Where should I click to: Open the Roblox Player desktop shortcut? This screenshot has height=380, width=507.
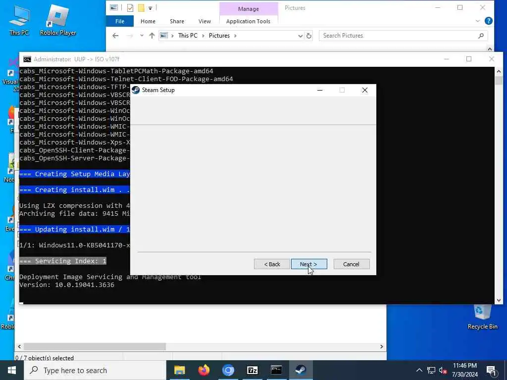(58, 20)
